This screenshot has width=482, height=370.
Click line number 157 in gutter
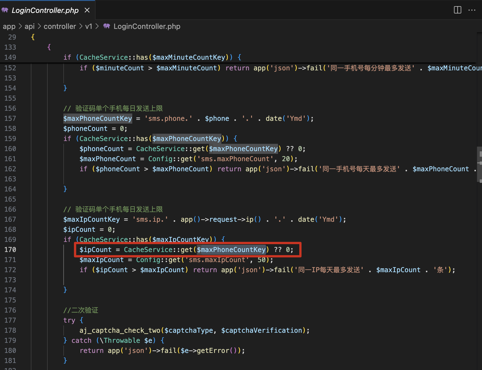[10, 119]
